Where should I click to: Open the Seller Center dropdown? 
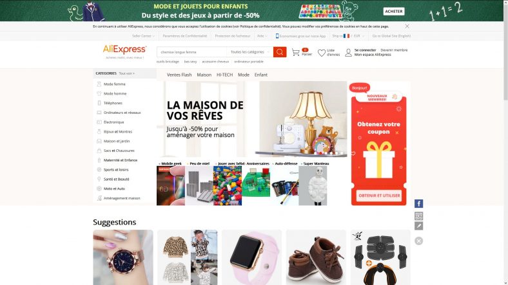coord(143,36)
